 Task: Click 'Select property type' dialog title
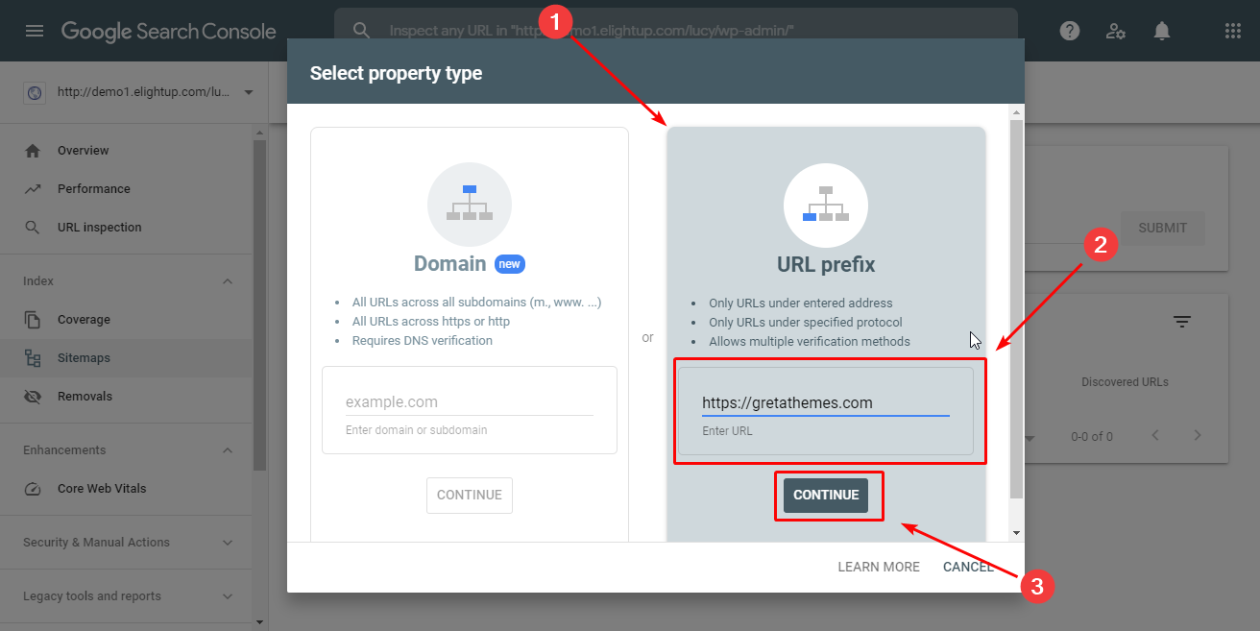(x=396, y=73)
